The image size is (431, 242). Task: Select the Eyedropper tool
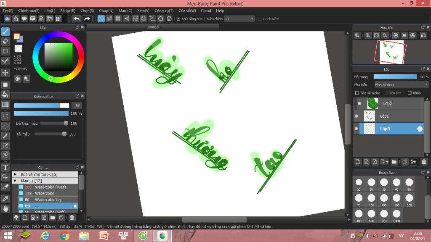click(5, 198)
